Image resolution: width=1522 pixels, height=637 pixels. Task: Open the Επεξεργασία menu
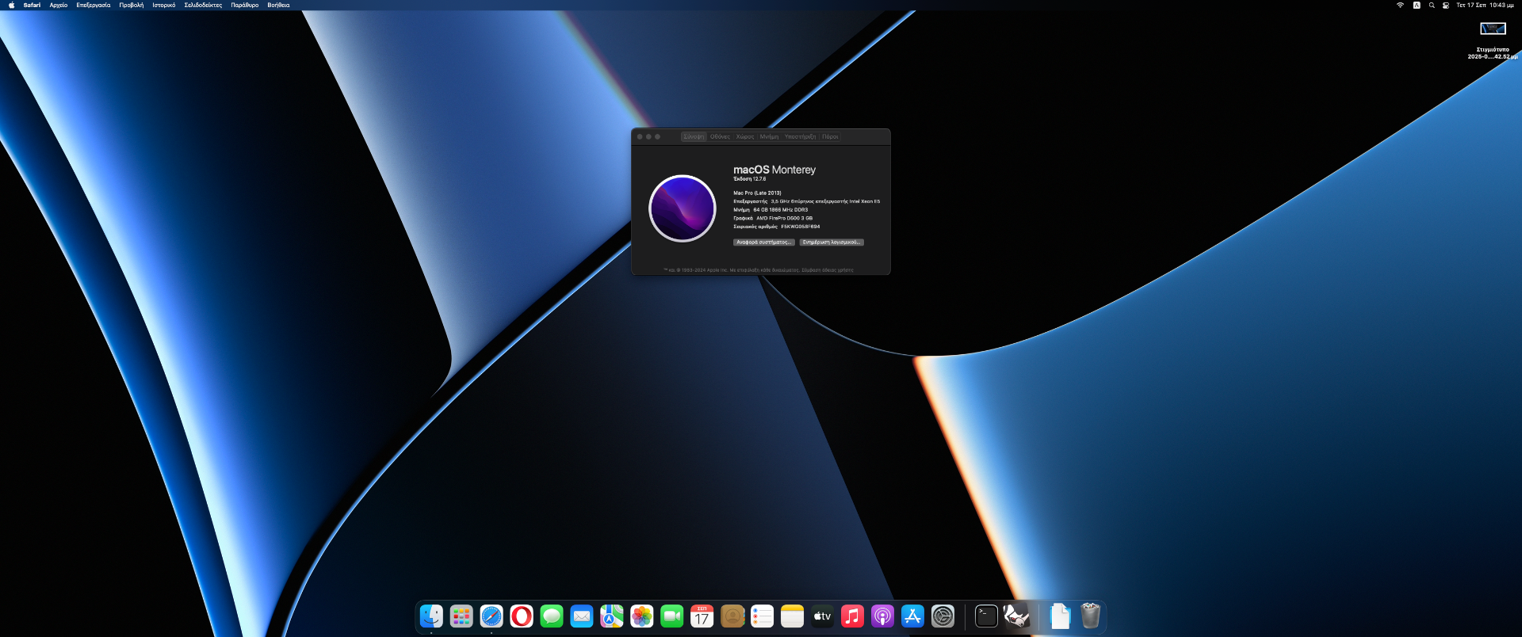coord(94,5)
